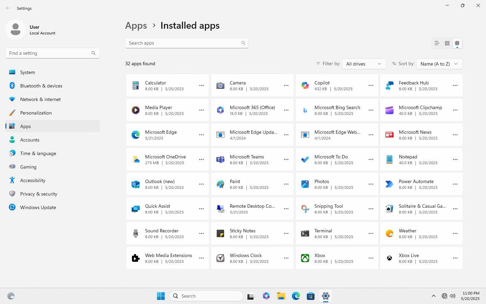486x304 pixels.
Task: Click the Notepad app icon
Action: (389, 159)
